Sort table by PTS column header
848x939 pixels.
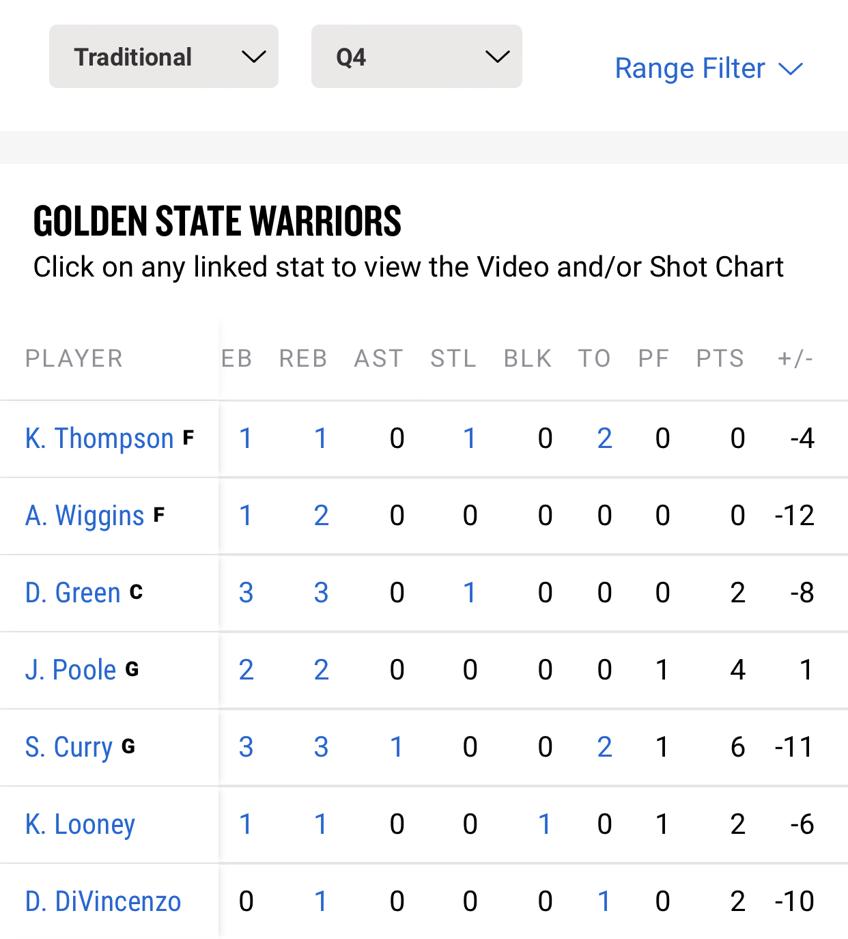point(720,359)
